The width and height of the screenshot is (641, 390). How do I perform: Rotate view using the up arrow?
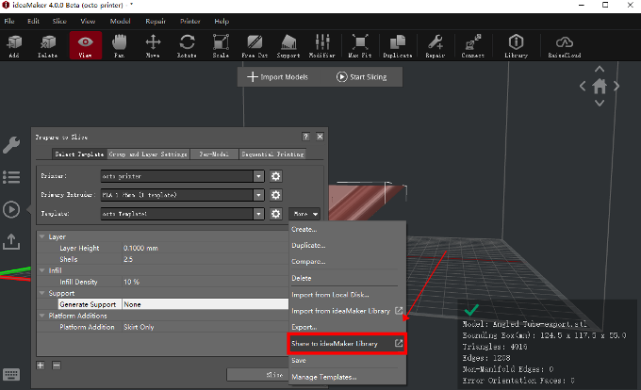pos(600,69)
